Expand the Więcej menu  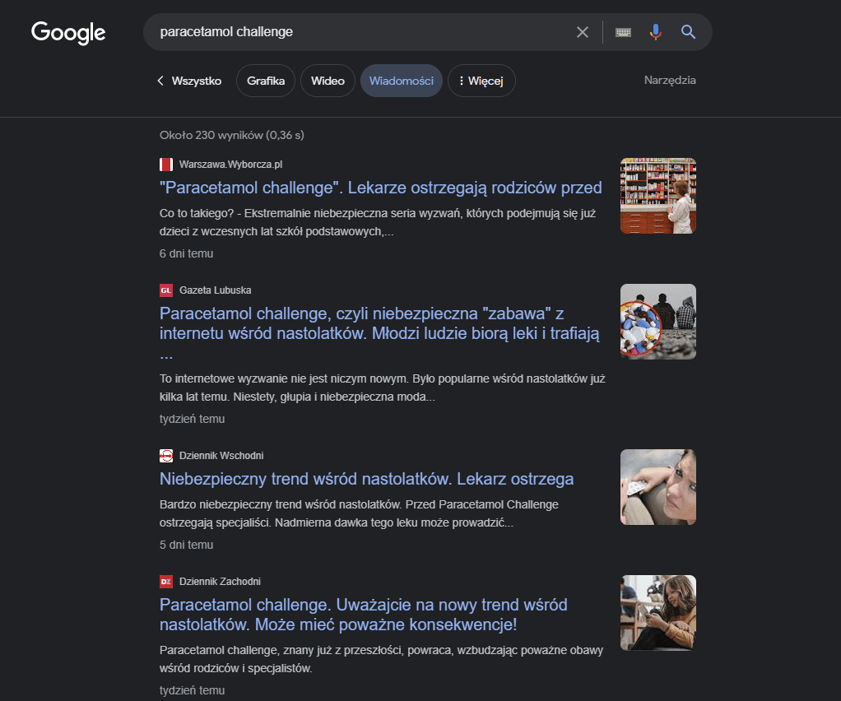tap(481, 81)
